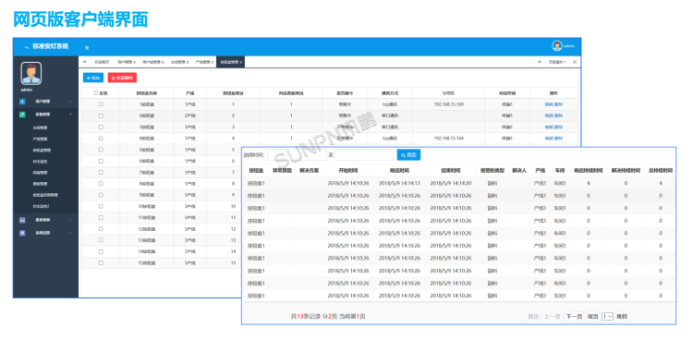
Task: Open the page operations dropdown
Action: (x=557, y=62)
